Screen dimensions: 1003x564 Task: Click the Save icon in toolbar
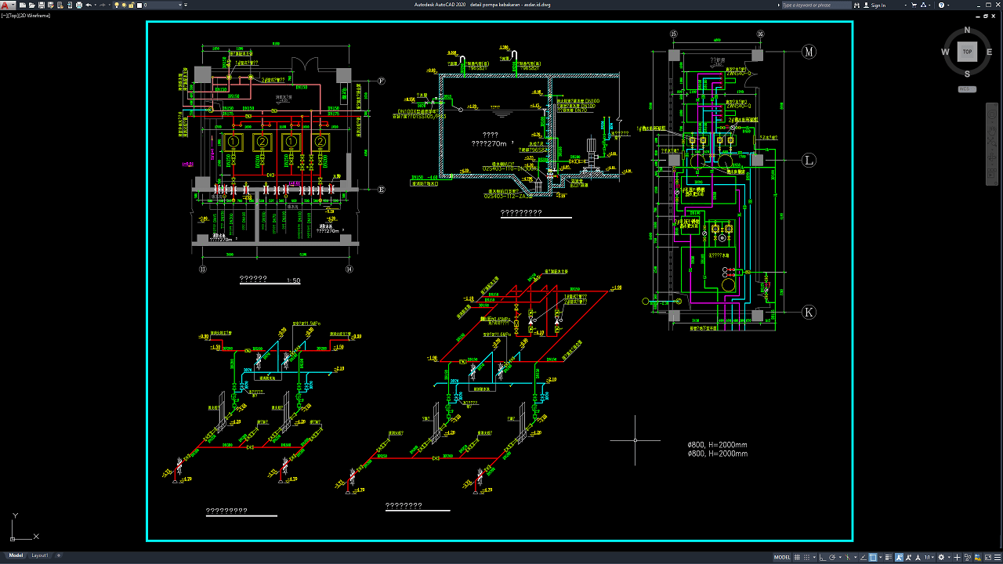(x=43, y=5)
